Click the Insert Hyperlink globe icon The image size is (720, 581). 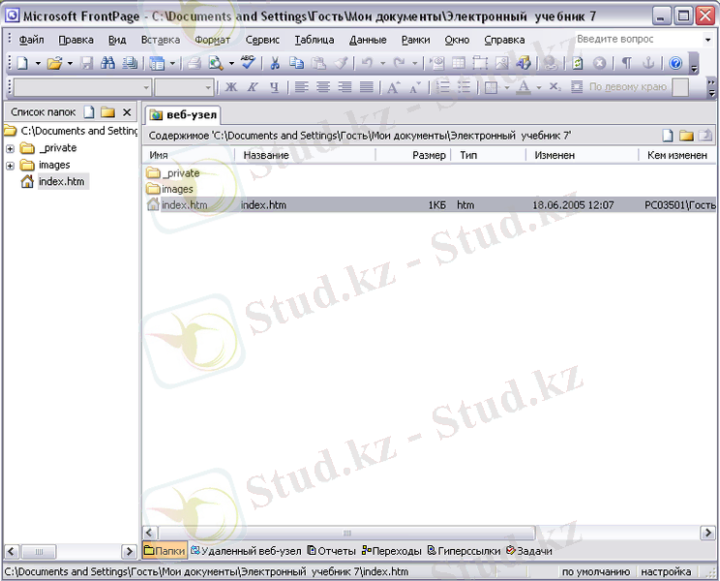click(x=551, y=63)
